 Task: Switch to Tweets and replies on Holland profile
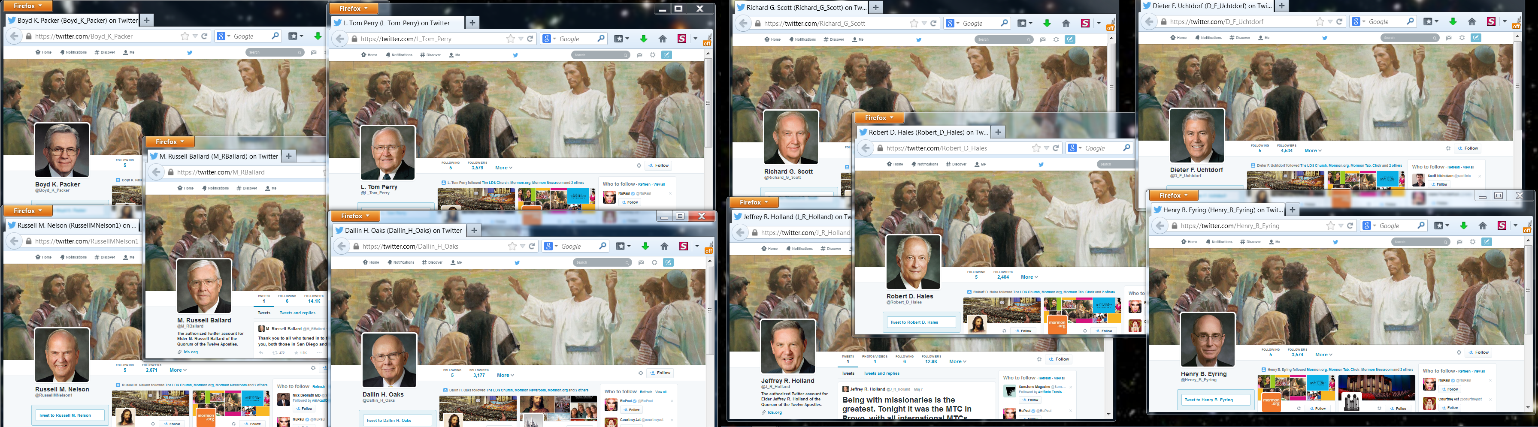(x=881, y=373)
